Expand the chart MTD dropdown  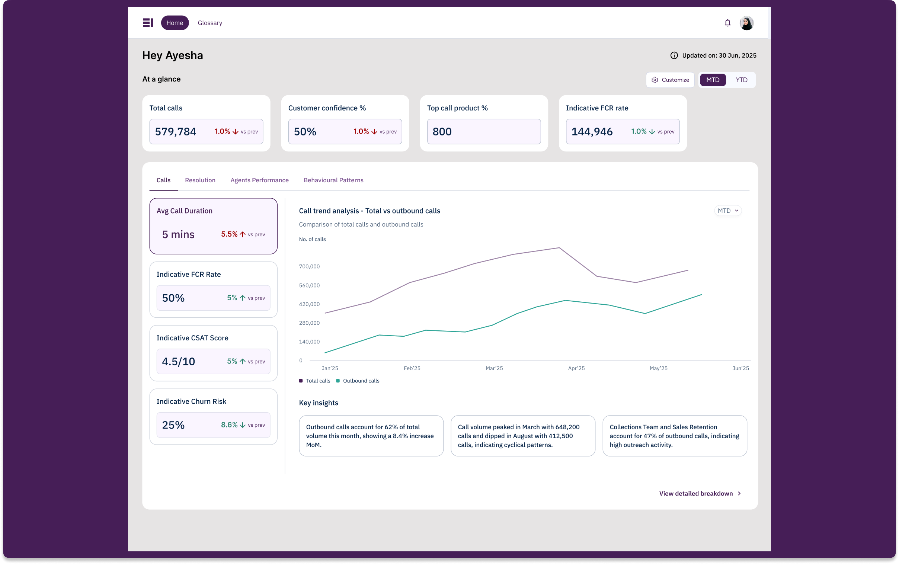pos(727,211)
